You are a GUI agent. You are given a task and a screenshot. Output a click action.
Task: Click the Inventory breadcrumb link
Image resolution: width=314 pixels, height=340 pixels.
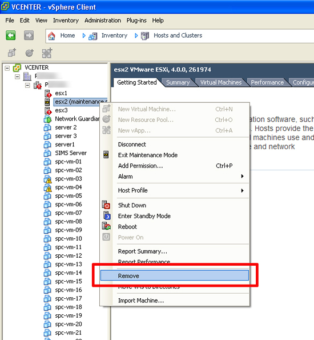point(114,35)
